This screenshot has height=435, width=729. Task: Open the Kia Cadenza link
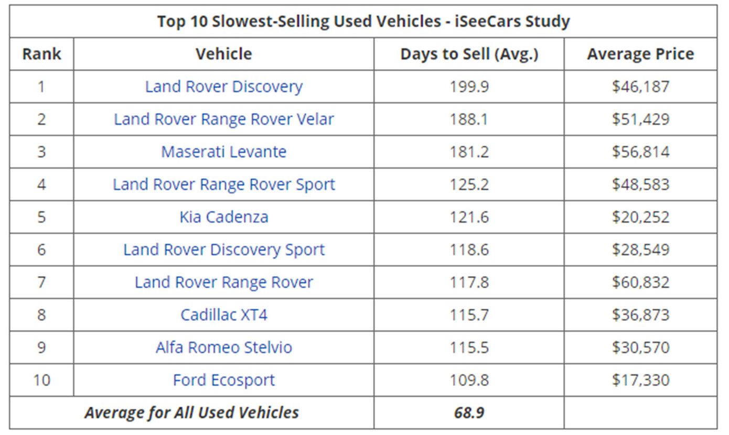[x=224, y=217]
